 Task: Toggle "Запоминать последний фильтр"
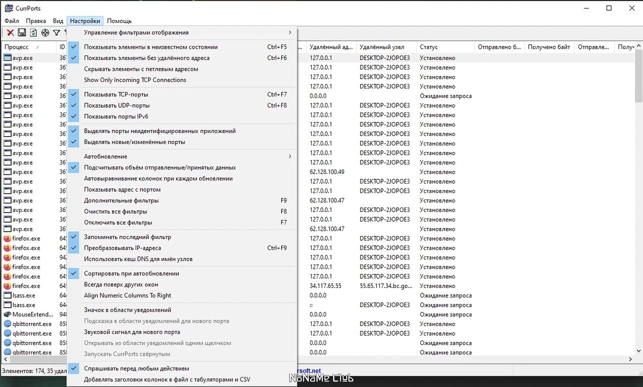pos(182,237)
